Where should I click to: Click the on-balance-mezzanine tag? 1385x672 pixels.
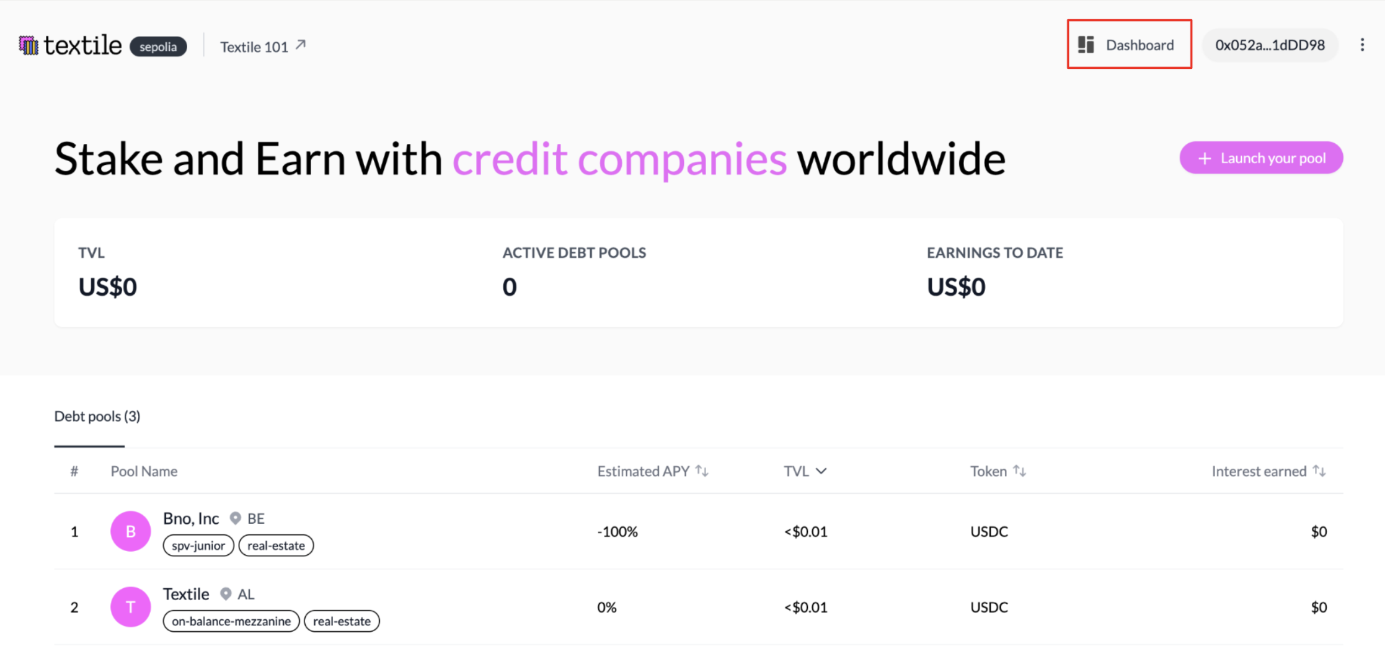coord(231,621)
